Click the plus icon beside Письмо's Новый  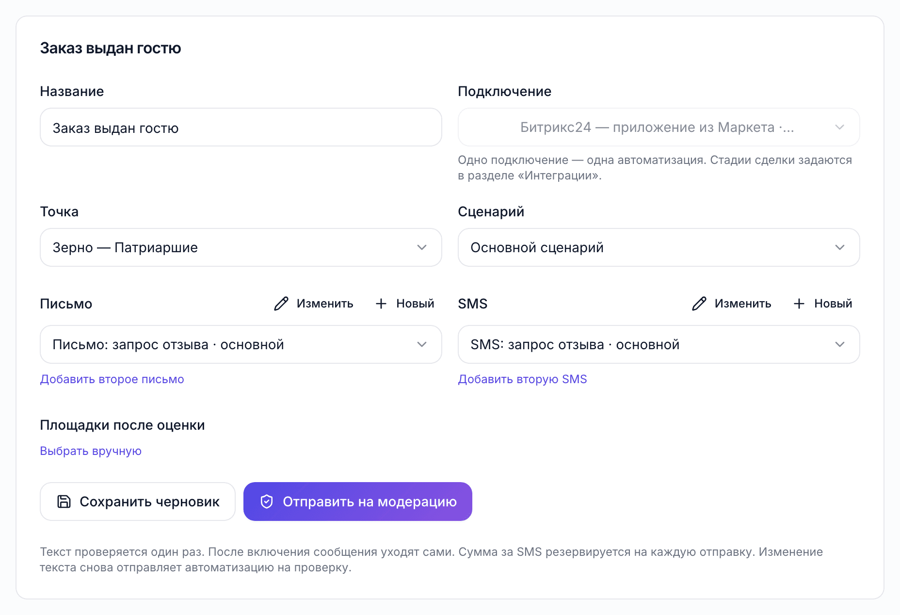[381, 304]
